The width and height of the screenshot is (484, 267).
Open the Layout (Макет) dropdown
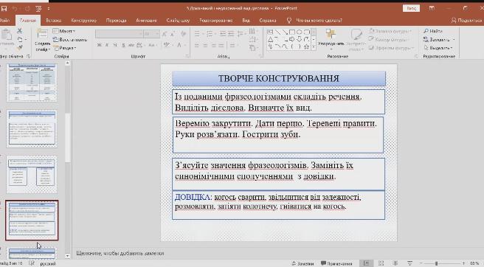(64, 31)
